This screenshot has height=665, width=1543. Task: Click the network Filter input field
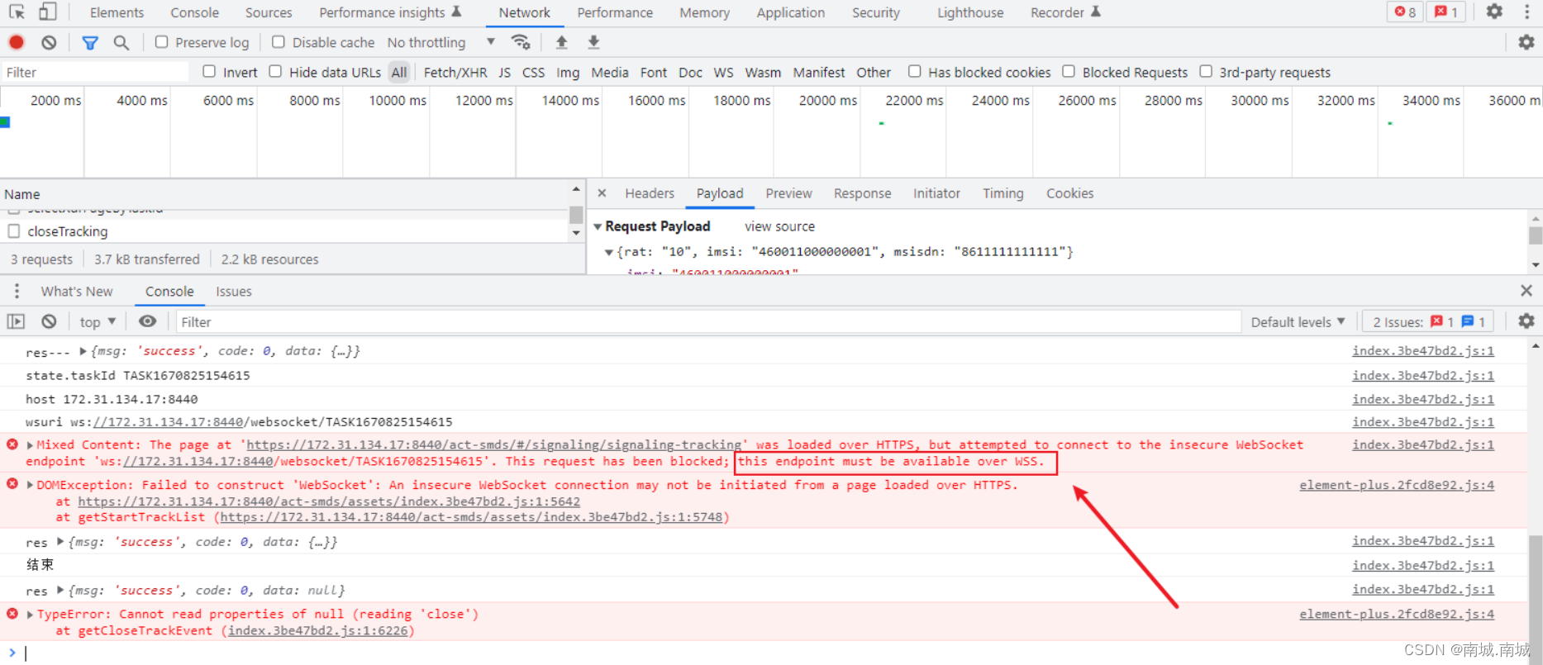tap(95, 73)
